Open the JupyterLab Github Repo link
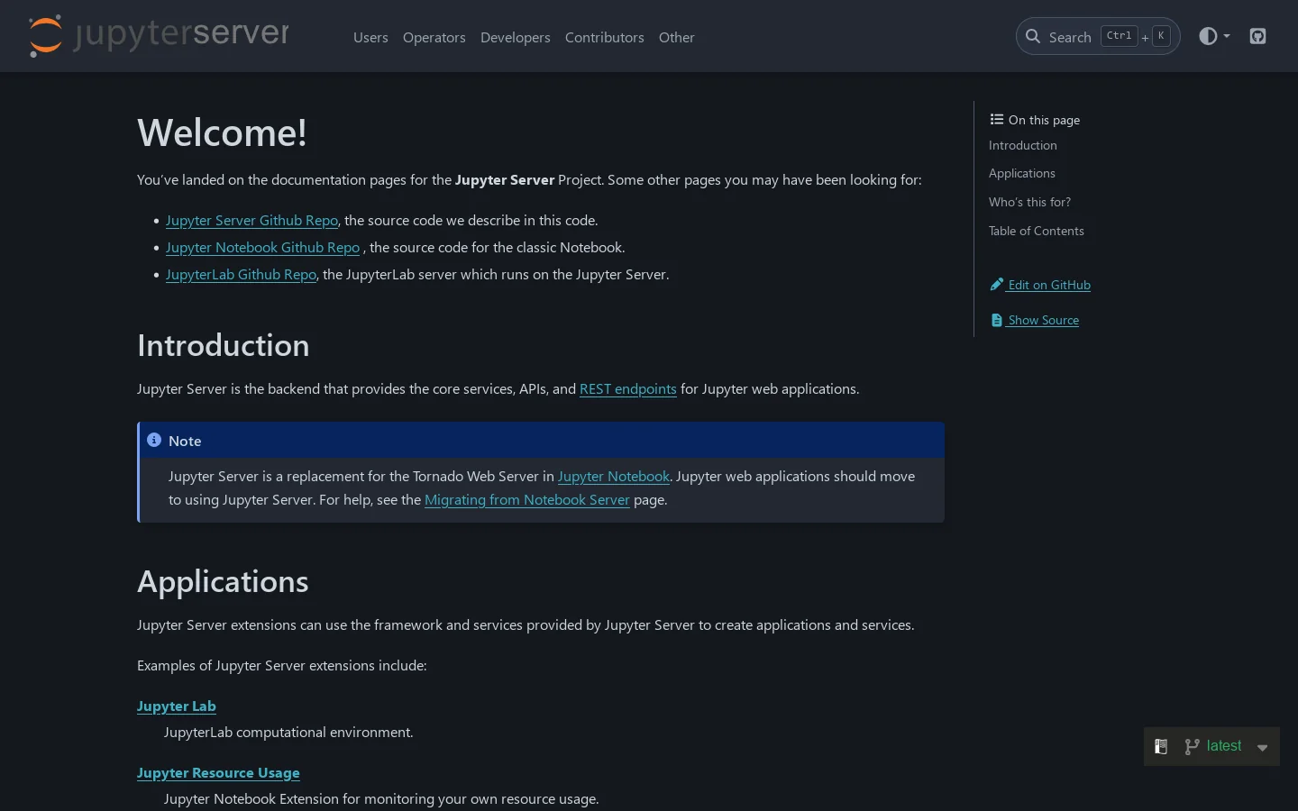Image resolution: width=1298 pixels, height=811 pixels. tap(241, 275)
